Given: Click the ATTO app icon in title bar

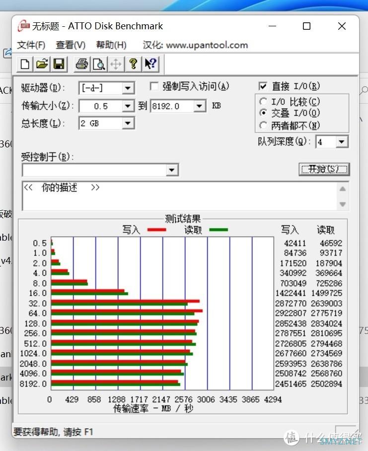Looking at the screenshot, I should click(24, 26).
